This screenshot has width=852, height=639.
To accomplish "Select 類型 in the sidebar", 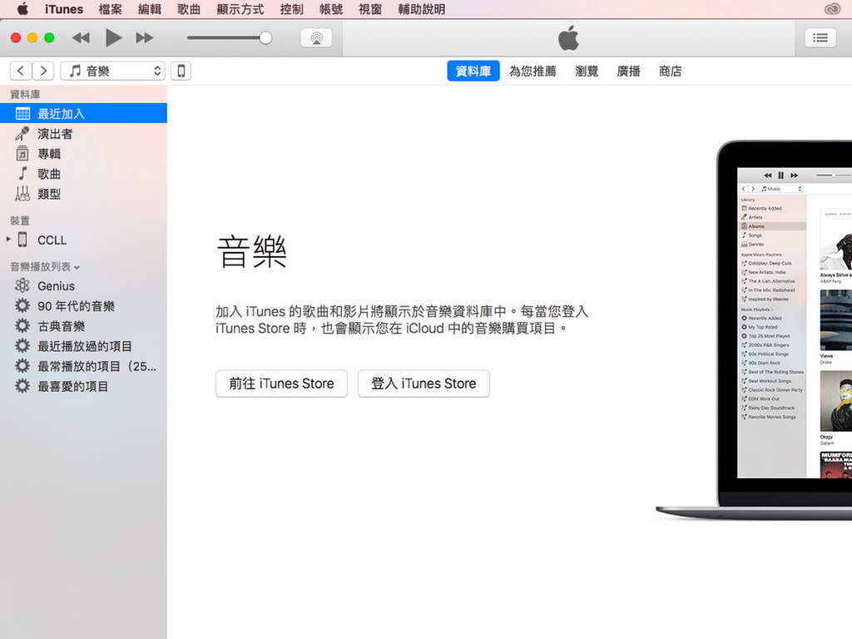I will [x=84, y=194].
